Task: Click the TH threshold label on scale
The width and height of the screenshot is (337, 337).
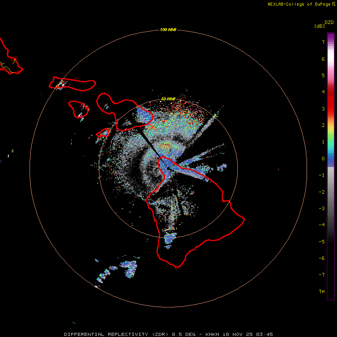Action: pos(322,292)
